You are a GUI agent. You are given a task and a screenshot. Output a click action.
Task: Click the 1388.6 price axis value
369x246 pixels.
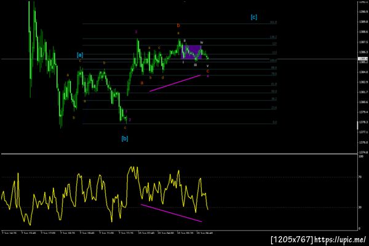(363, 32)
